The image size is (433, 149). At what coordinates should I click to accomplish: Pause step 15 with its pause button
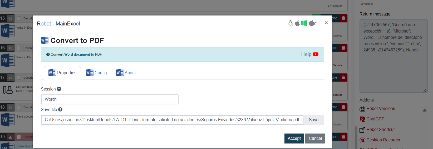pyautogui.click(x=10, y=18)
